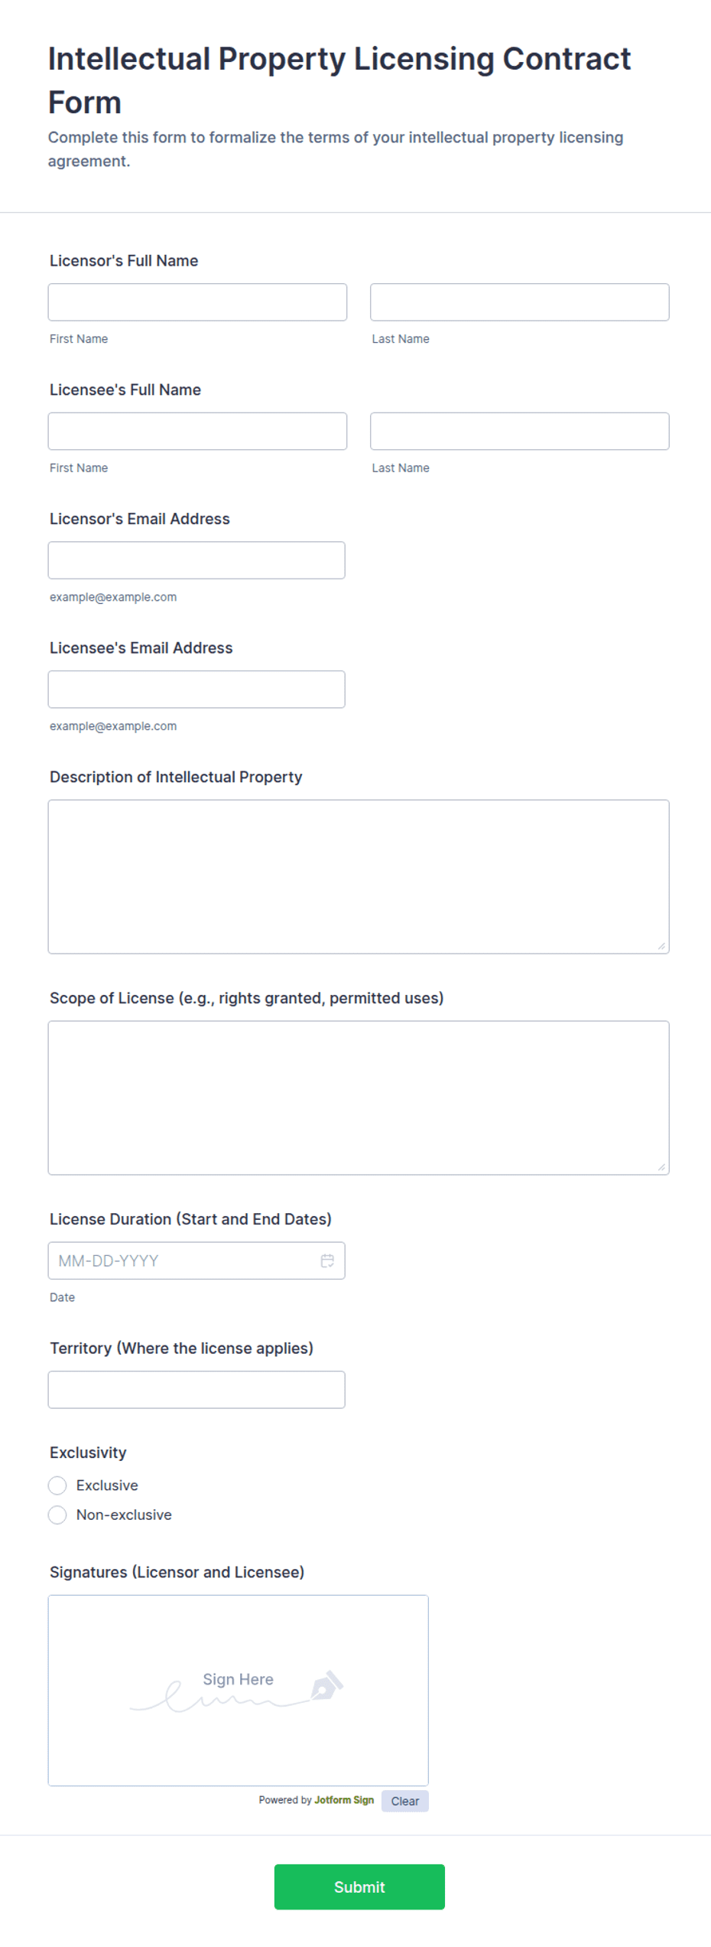Click the Scope of License textarea

[359, 1098]
